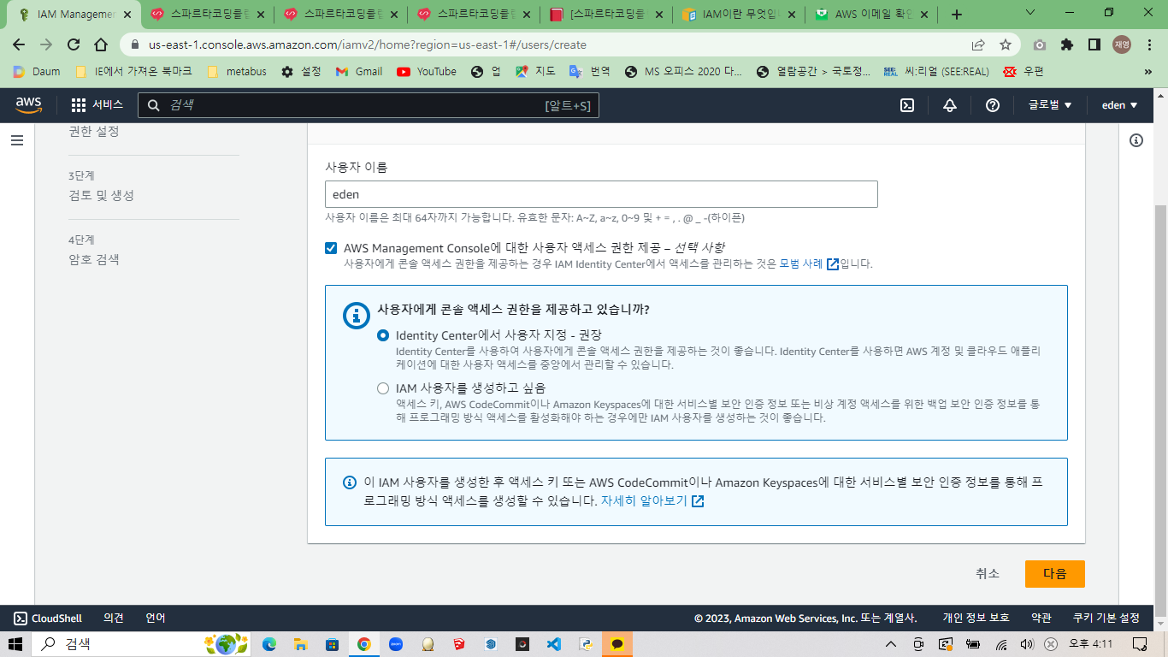Open the help question-mark menu

(x=993, y=105)
